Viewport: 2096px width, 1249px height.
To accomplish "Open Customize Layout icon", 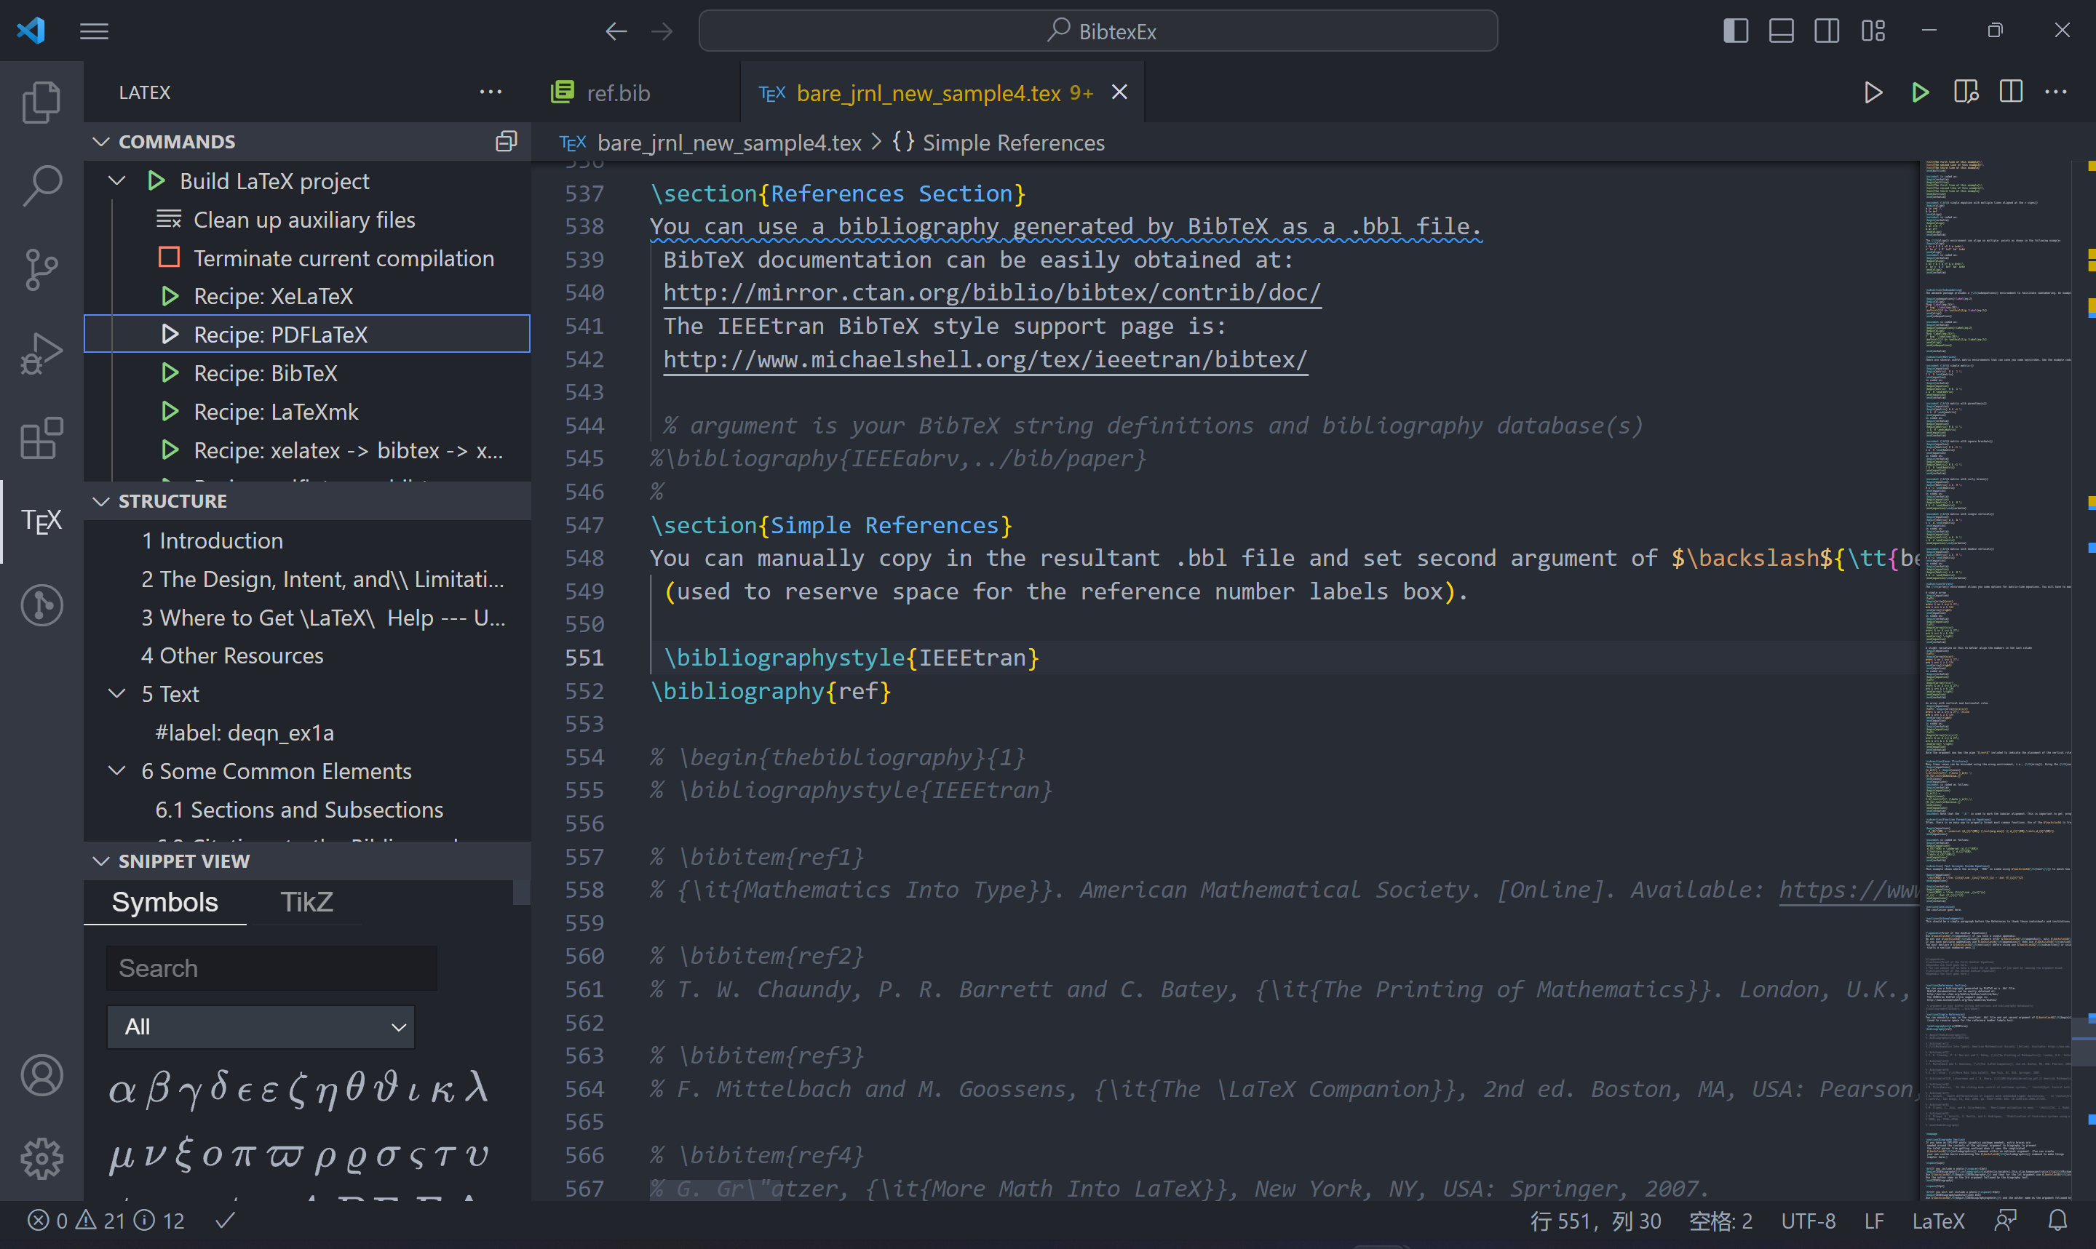I will pyautogui.click(x=1873, y=31).
